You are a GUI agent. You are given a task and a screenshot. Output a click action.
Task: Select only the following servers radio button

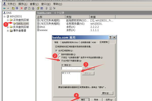point(59,61)
